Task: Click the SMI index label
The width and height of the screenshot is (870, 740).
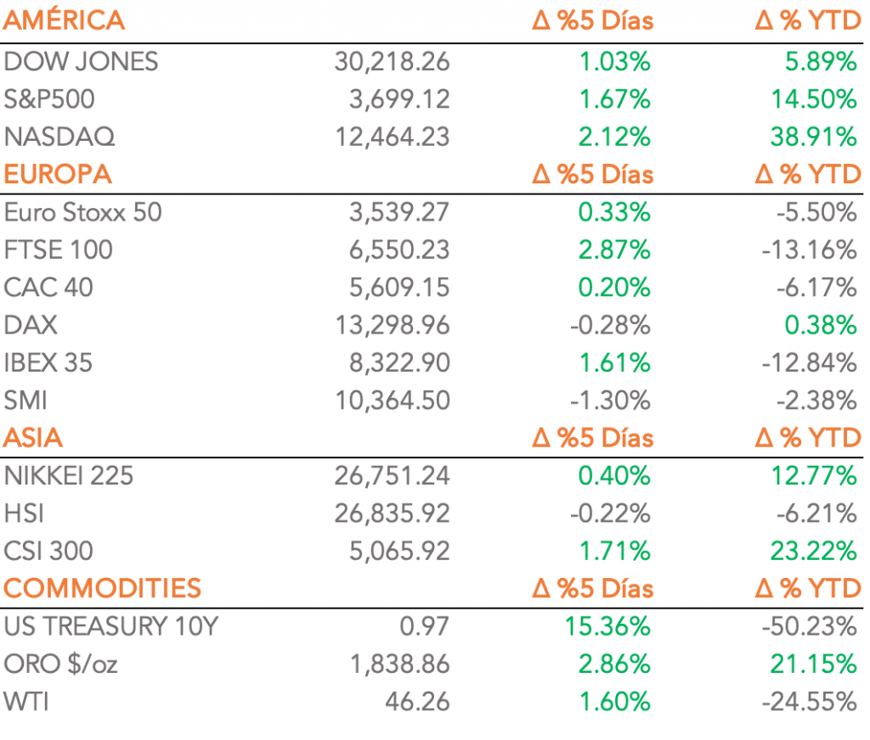Action: coord(25,401)
